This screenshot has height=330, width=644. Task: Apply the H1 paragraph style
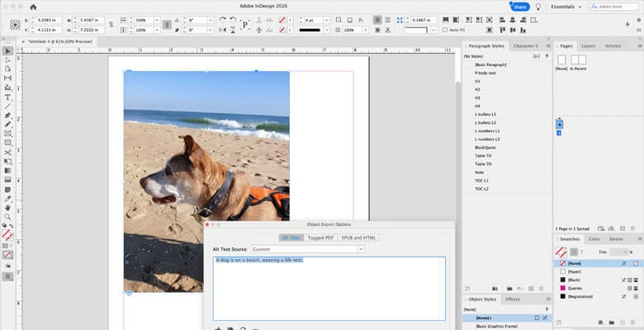tap(477, 82)
